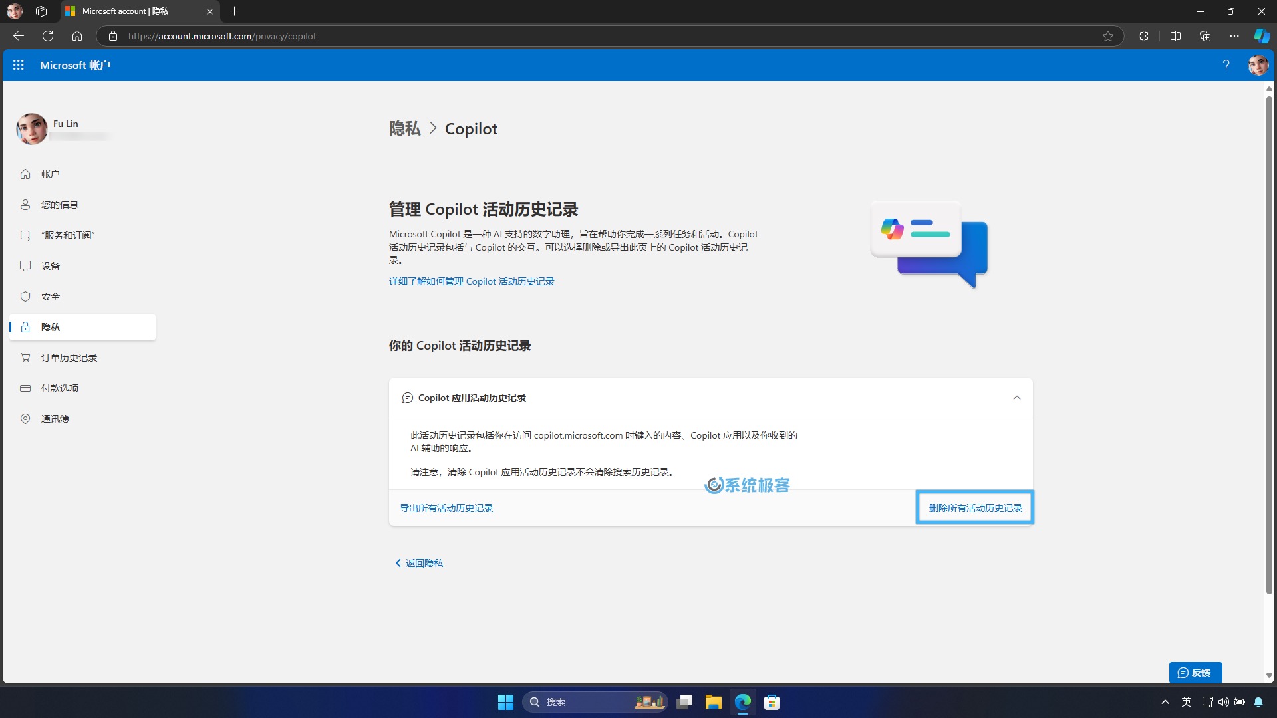Open the Copilot sidebar icon in Edge
The height and width of the screenshot is (718, 1277).
click(1262, 36)
